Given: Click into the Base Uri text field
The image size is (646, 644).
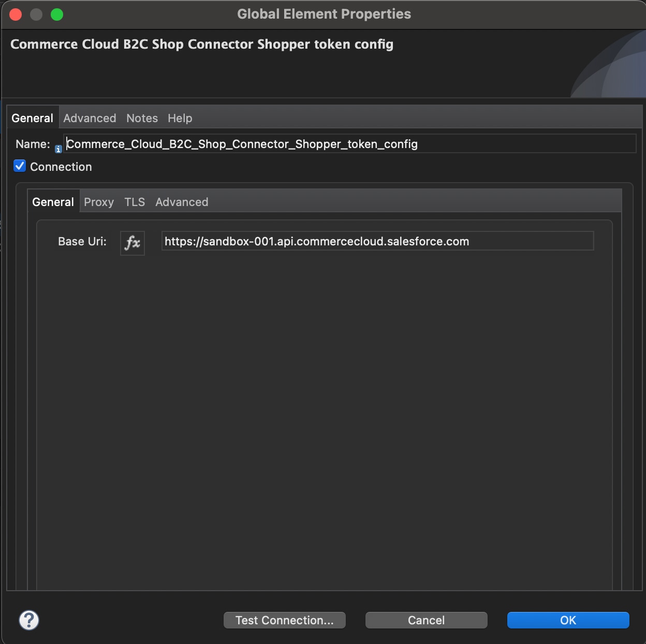Looking at the screenshot, I should coord(377,241).
